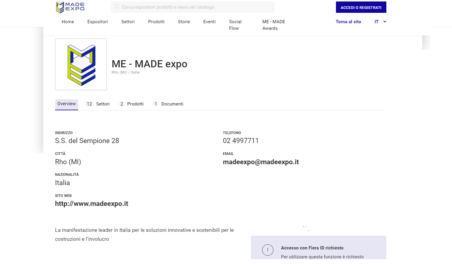Focus the catalog search field

(x=193, y=7)
